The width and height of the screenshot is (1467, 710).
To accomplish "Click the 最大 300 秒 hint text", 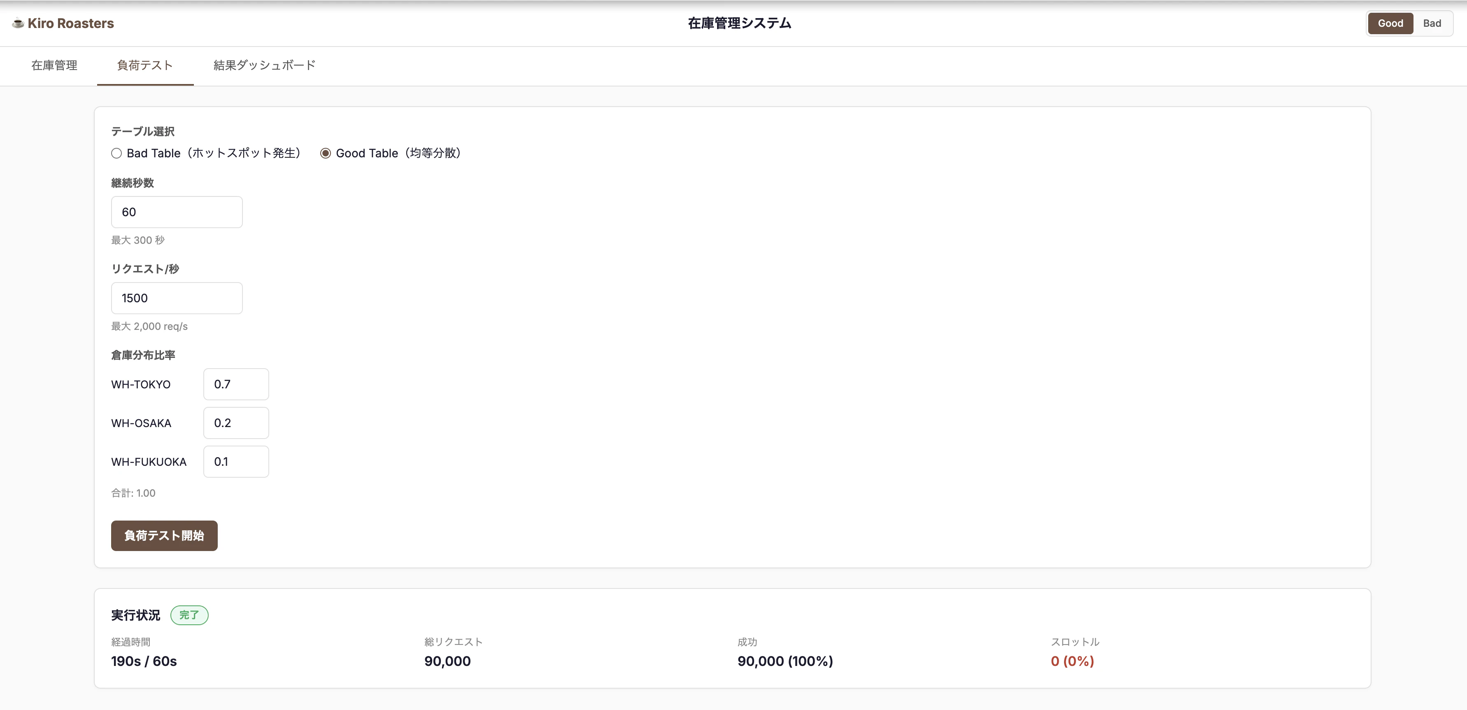I will [138, 241].
